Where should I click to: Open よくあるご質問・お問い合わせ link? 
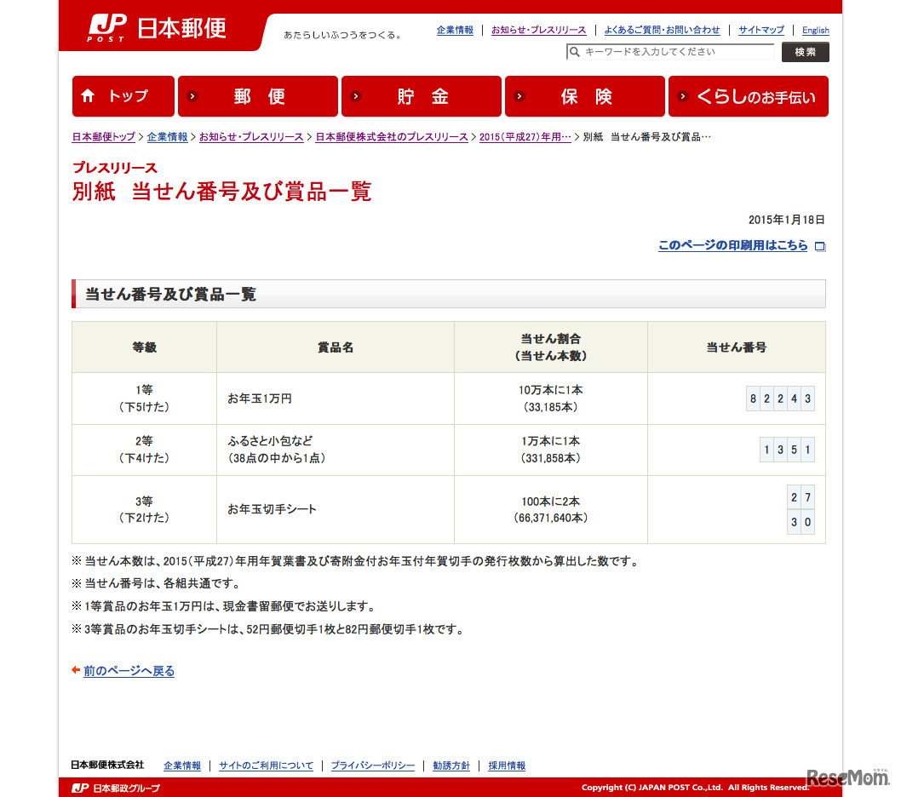662,30
